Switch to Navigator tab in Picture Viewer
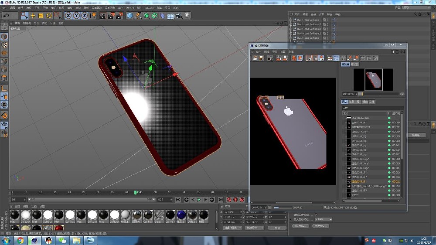 pyautogui.click(x=345, y=64)
